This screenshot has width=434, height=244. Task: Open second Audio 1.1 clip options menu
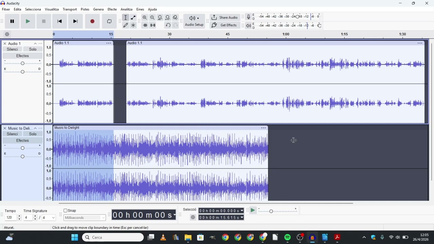pos(420,43)
